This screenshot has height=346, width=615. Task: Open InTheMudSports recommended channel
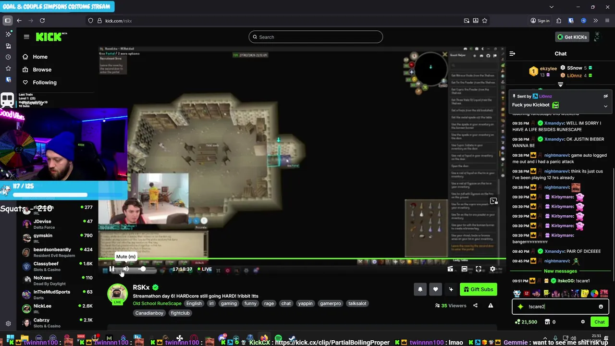pyautogui.click(x=58, y=294)
